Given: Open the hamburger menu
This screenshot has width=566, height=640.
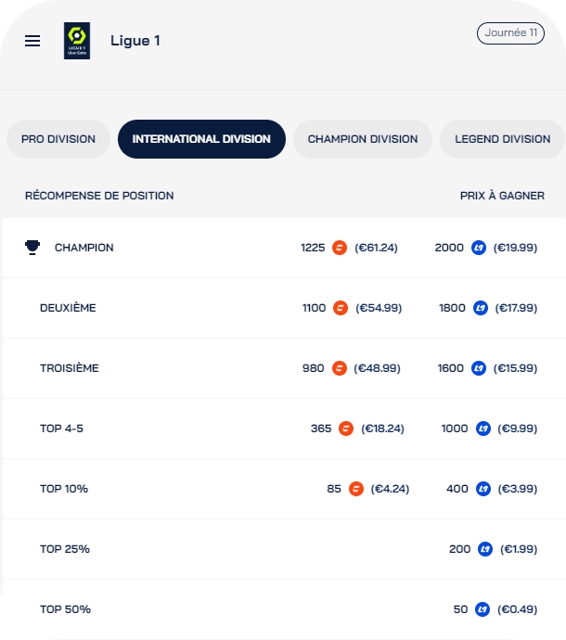Looking at the screenshot, I should pos(32,41).
